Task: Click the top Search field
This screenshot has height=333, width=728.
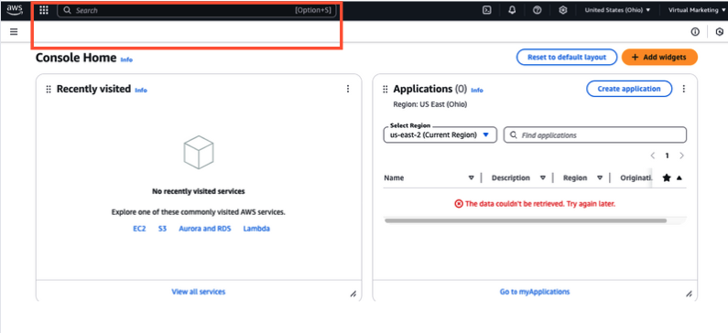Action: click(197, 10)
